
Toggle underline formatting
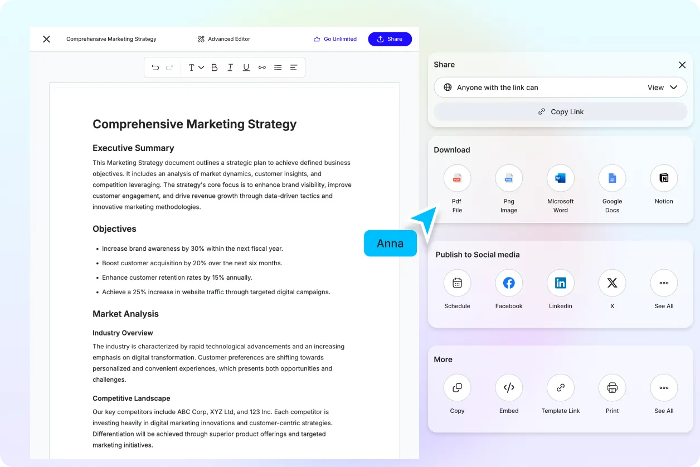coord(246,67)
